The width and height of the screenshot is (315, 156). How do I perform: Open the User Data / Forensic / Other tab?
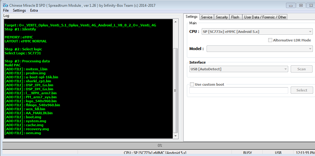click(x=265, y=17)
